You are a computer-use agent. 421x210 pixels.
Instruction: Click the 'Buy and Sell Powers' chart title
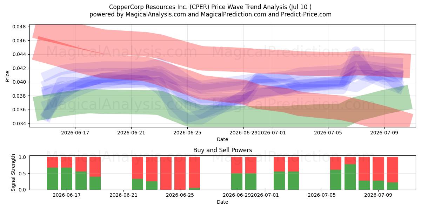point(222,150)
